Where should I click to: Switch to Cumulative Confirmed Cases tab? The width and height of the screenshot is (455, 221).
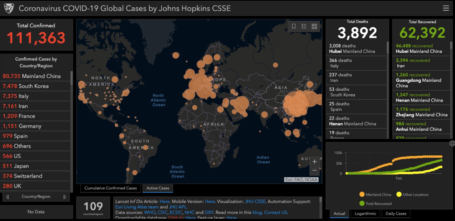(x=110, y=188)
